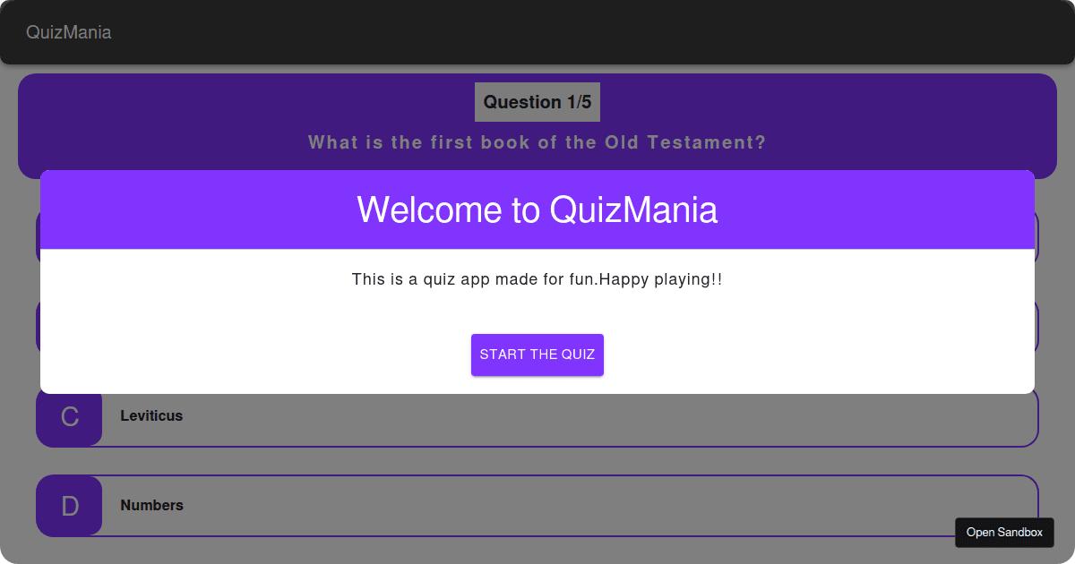This screenshot has width=1075, height=564.
Task: Click the letter C badge next to Leviticus
Action: [x=69, y=418]
